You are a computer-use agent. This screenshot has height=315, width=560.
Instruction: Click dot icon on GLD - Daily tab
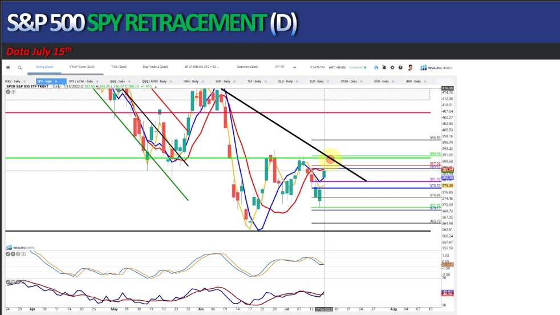(297, 82)
